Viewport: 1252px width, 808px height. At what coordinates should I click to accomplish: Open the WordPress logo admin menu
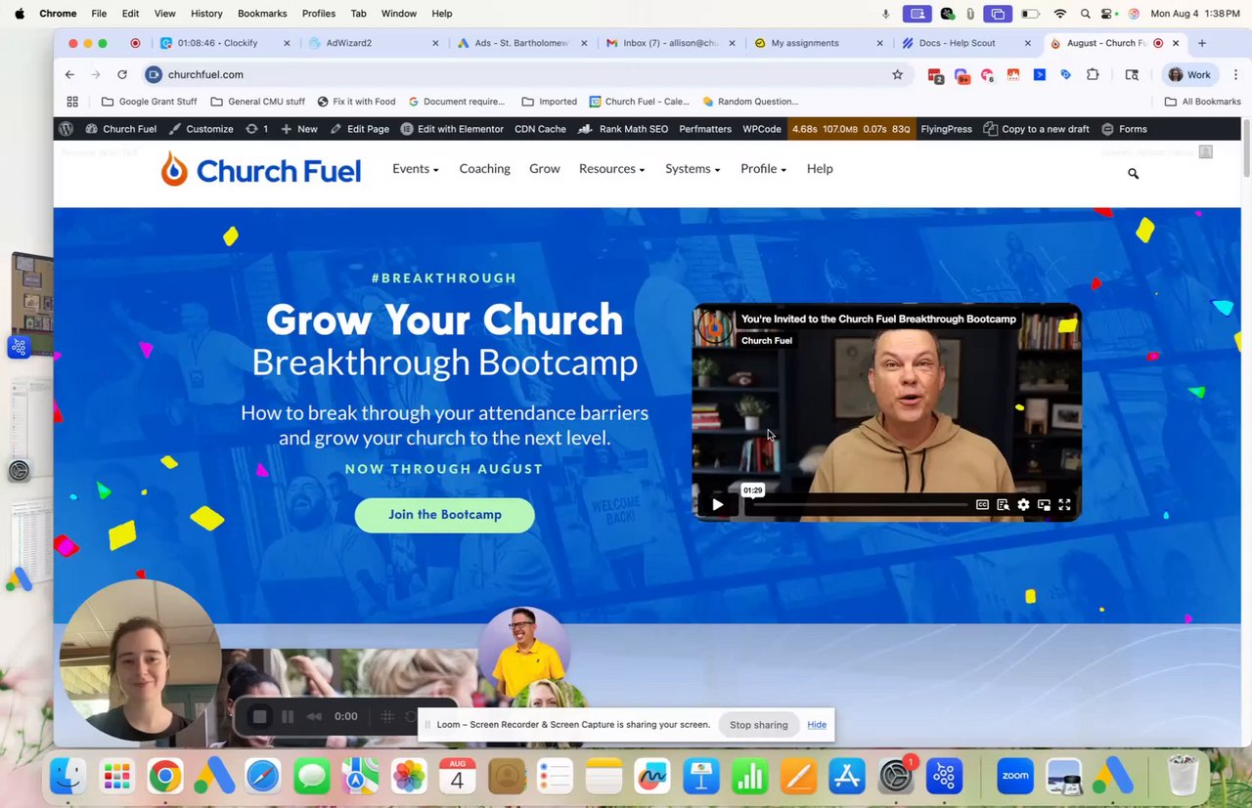click(66, 129)
